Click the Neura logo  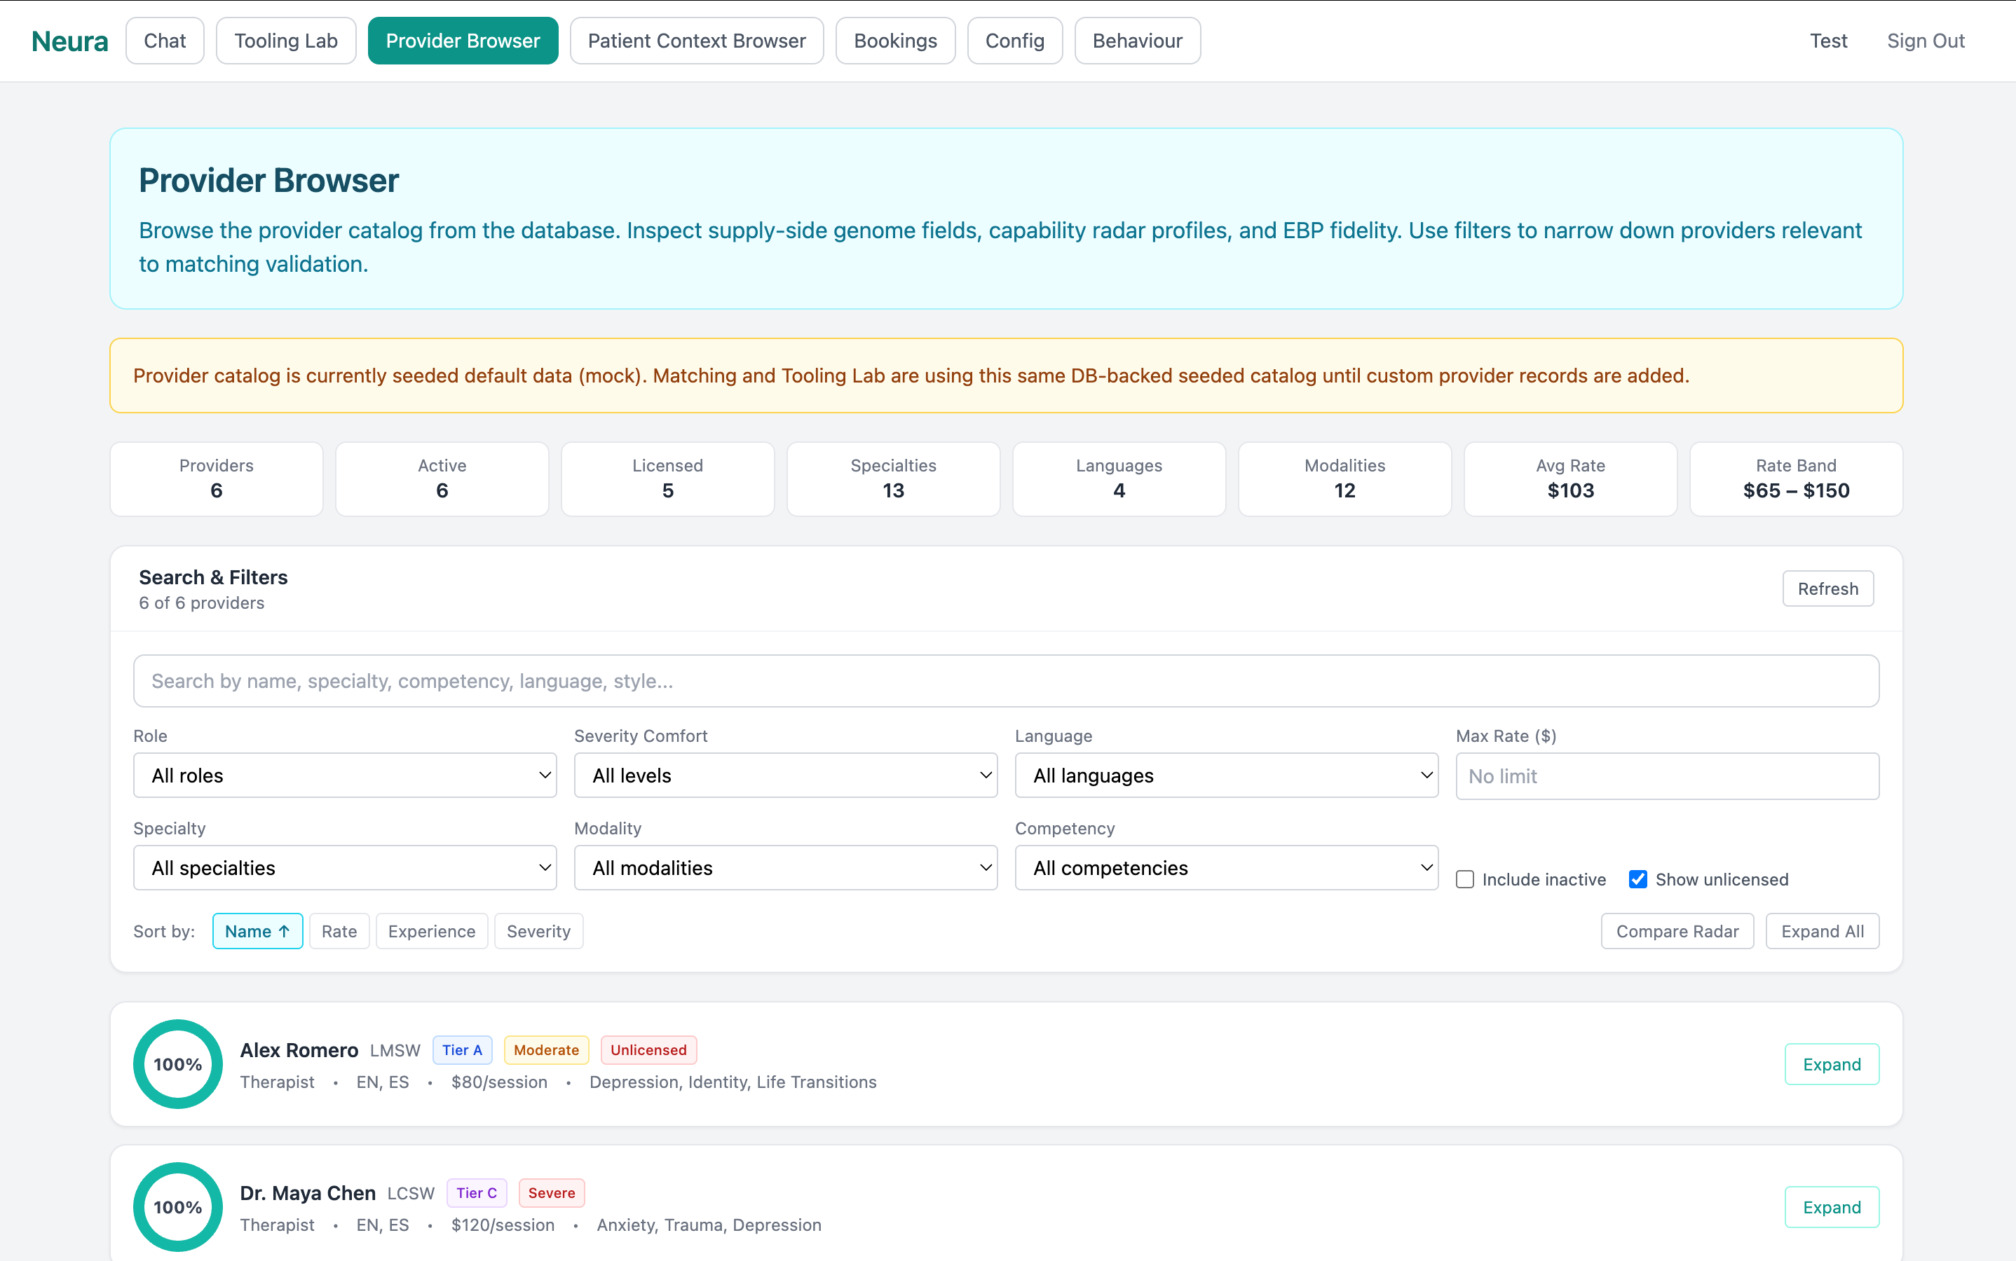pos(69,40)
